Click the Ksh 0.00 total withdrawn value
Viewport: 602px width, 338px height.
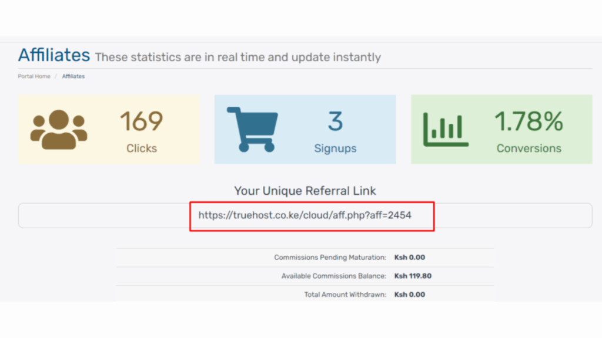[x=409, y=295]
